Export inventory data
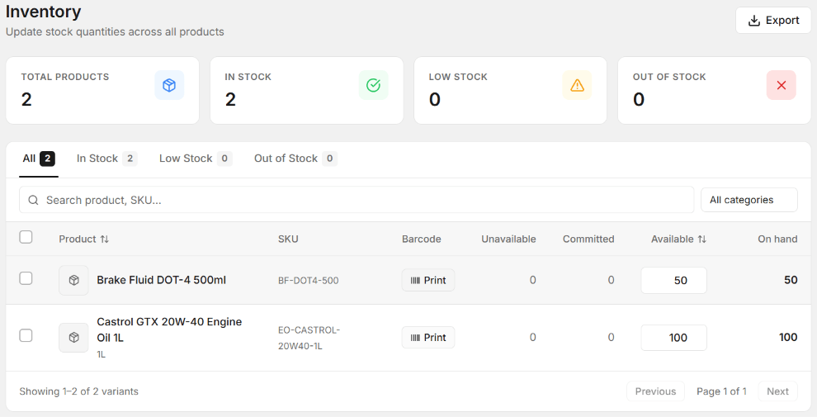The width and height of the screenshot is (817, 417). click(x=773, y=21)
